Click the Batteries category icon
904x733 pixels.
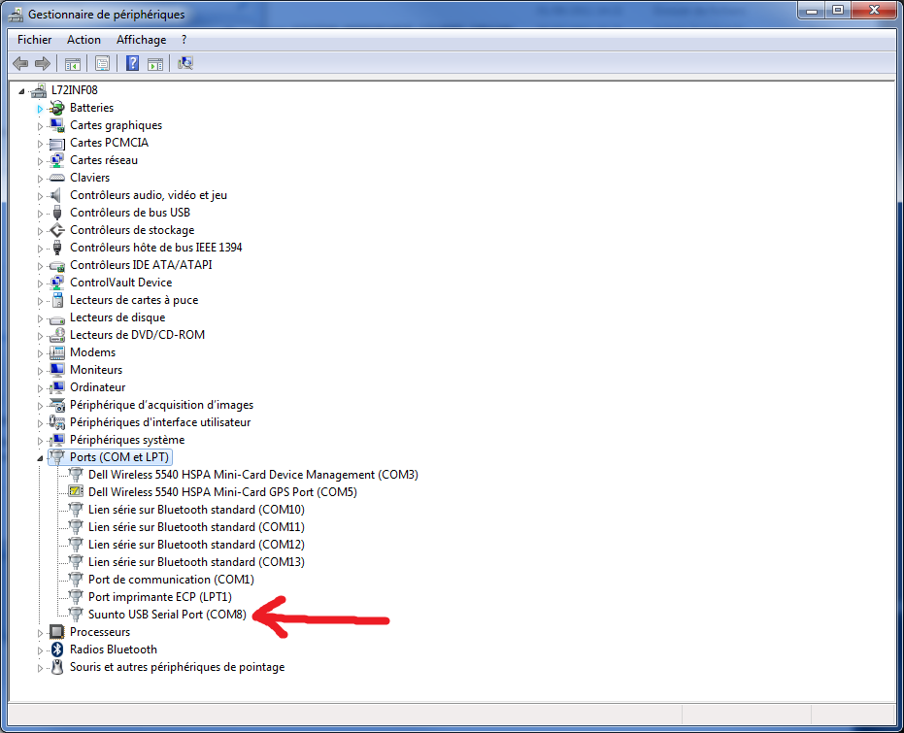pos(57,108)
